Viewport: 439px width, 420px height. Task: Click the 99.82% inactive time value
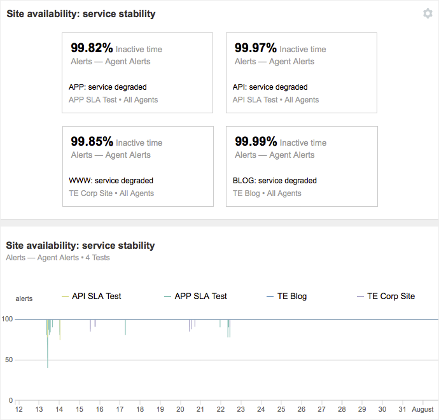(x=92, y=48)
